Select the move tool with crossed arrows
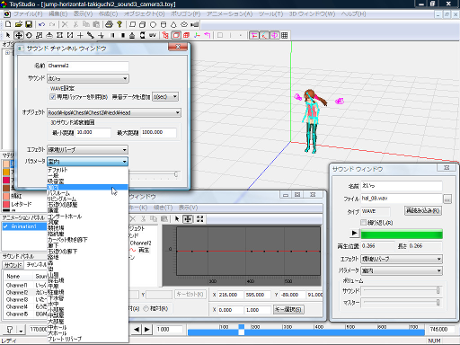The height and width of the screenshot is (345, 460). [x=19, y=35]
